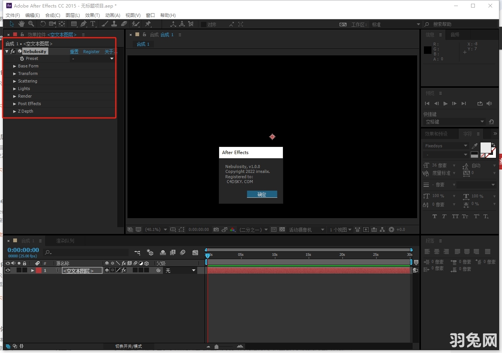502x353 pixels.
Task: Select the Pen tool
Action: pos(83,24)
